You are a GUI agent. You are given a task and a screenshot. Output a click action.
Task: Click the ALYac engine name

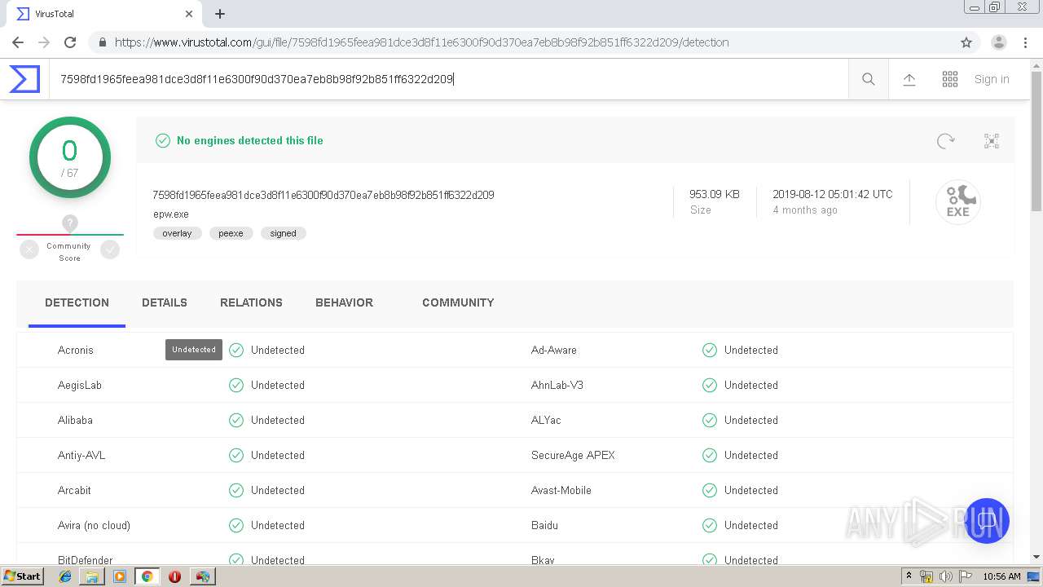coord(545,420)
